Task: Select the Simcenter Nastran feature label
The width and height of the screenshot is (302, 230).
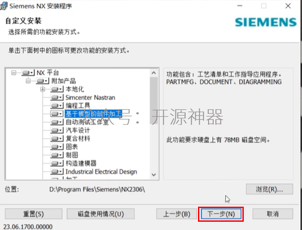Action: pos(90,97)
